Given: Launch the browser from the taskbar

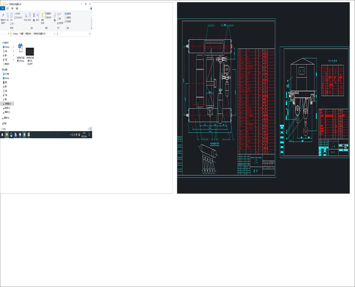Looking at the screenshot, I should (11, 134).
